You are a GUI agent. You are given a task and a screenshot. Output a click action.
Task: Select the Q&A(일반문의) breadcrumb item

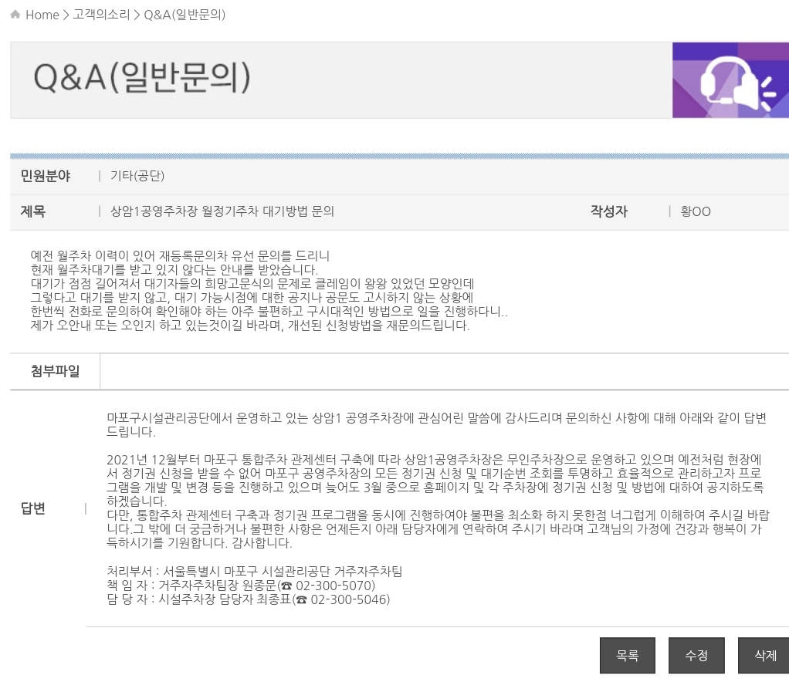(x=185, y=15)
